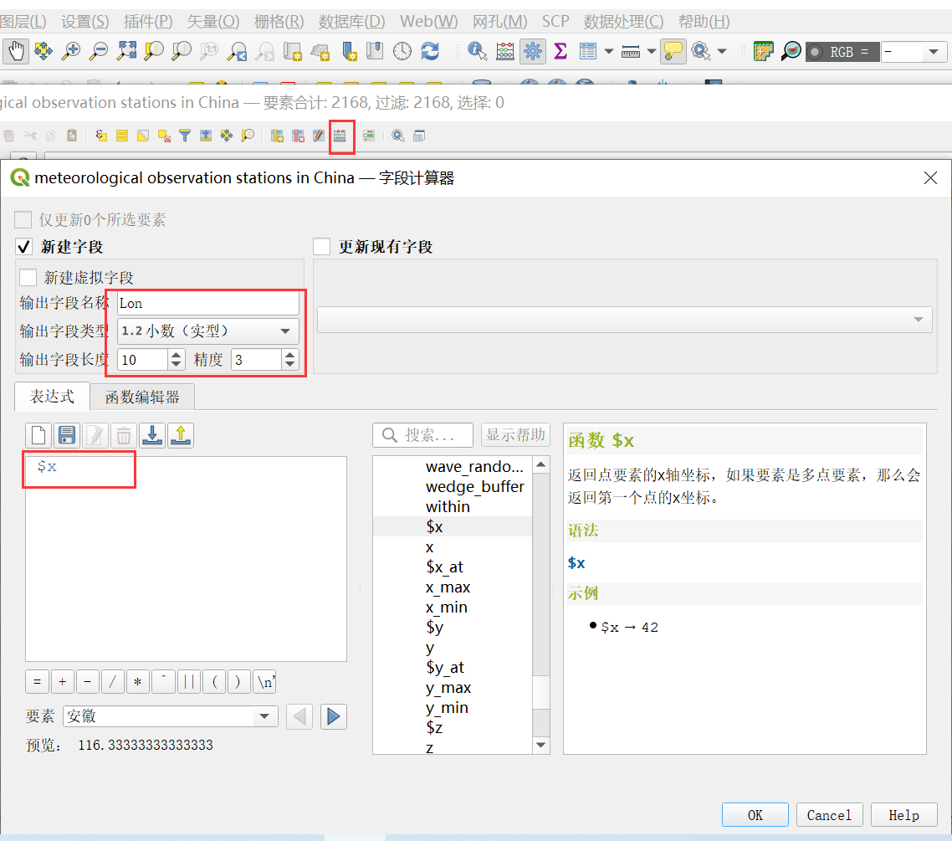
Task: Click the Select All rows icon
Action: pos(122,136)
